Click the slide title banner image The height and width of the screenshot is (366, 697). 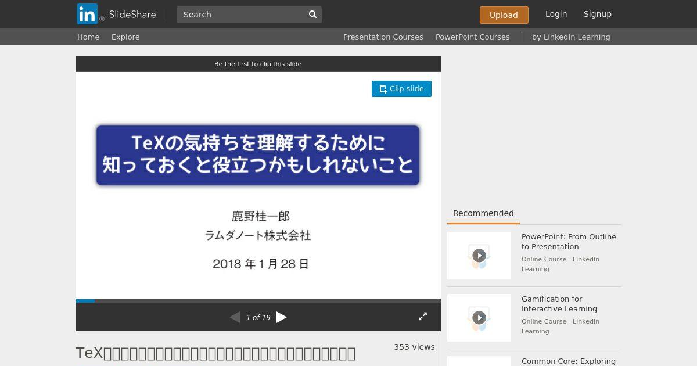pos(258,155)
